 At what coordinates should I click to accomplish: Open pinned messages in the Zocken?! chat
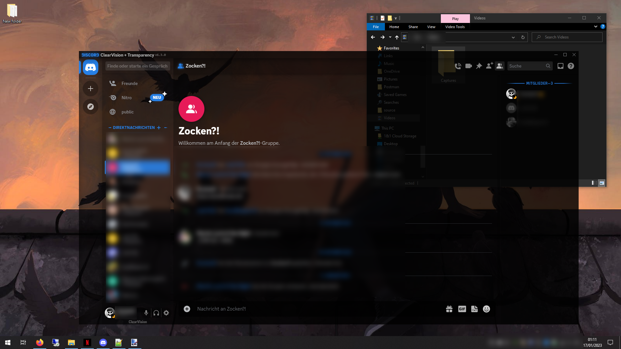coord(479,66)
